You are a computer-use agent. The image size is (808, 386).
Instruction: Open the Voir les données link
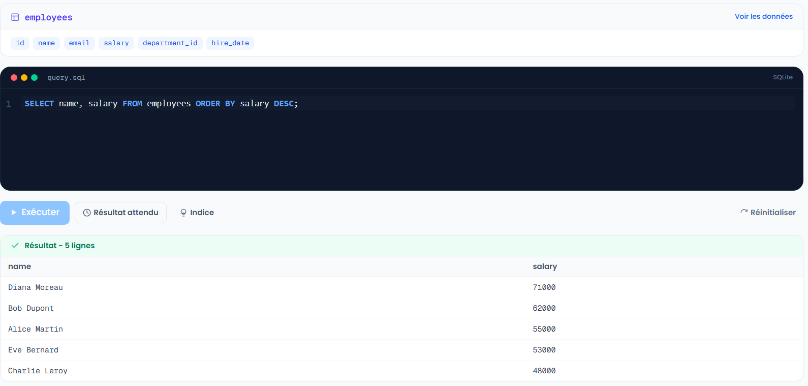pyautogui.click(x=764, y=16)
